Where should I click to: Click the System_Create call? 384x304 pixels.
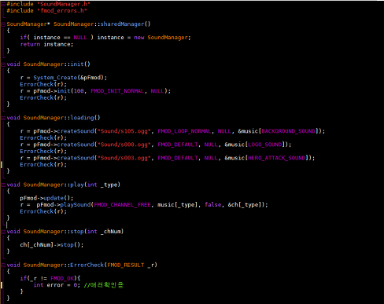click(x=55, y=78)
